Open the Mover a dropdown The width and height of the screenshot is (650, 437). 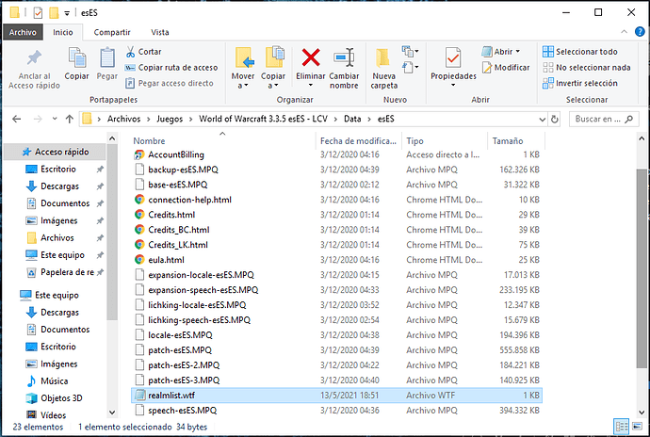tap(243, 69)
